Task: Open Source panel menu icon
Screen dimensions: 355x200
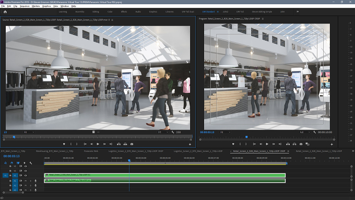Action: 112,20
